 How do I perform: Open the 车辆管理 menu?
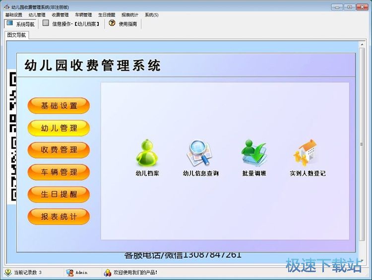pyautogui.click(x=83, y=15)
